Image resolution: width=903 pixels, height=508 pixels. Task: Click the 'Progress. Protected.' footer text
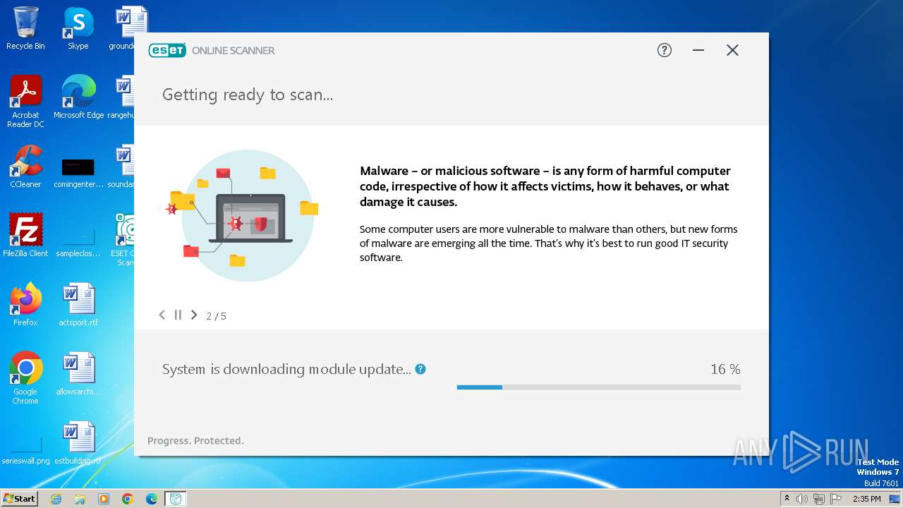coord(195,440)
